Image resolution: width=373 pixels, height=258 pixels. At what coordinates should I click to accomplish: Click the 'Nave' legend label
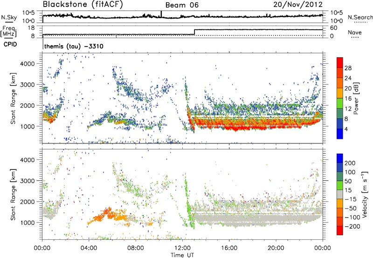click(355, 32)
